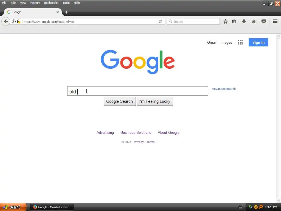Click the magnifier system tray icon

click(x=261, y=207)
